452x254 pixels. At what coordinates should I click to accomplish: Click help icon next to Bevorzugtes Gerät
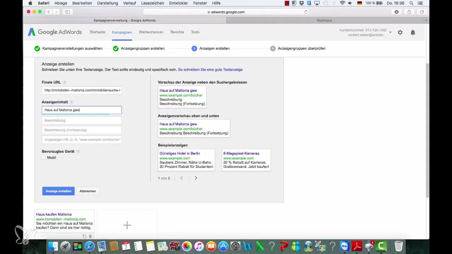(78, 152)
